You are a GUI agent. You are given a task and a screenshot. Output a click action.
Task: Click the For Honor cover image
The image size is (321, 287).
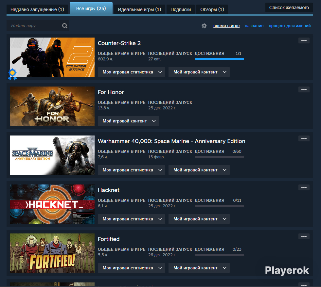(52, 106)
